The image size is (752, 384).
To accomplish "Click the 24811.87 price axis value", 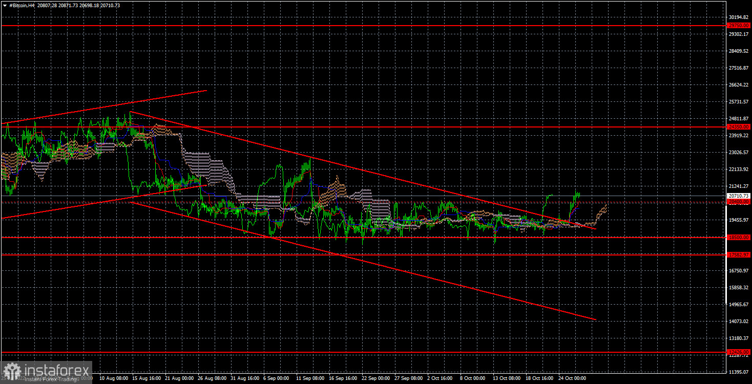I will (x=739, y=119).
